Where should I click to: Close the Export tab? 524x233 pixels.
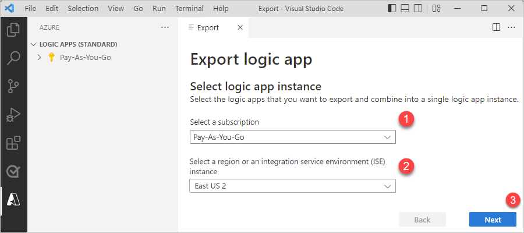pyautogui.click(x=240, y=27)
